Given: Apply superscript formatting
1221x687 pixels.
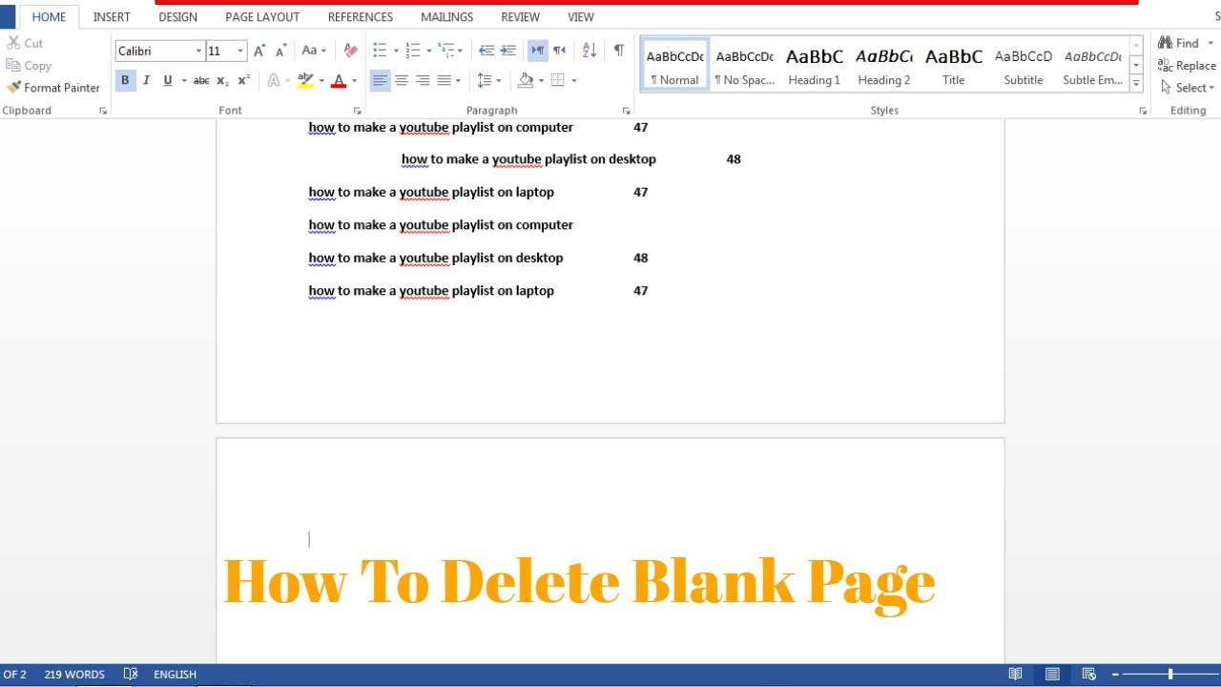Looking at the screenshot, I should 244,81.
